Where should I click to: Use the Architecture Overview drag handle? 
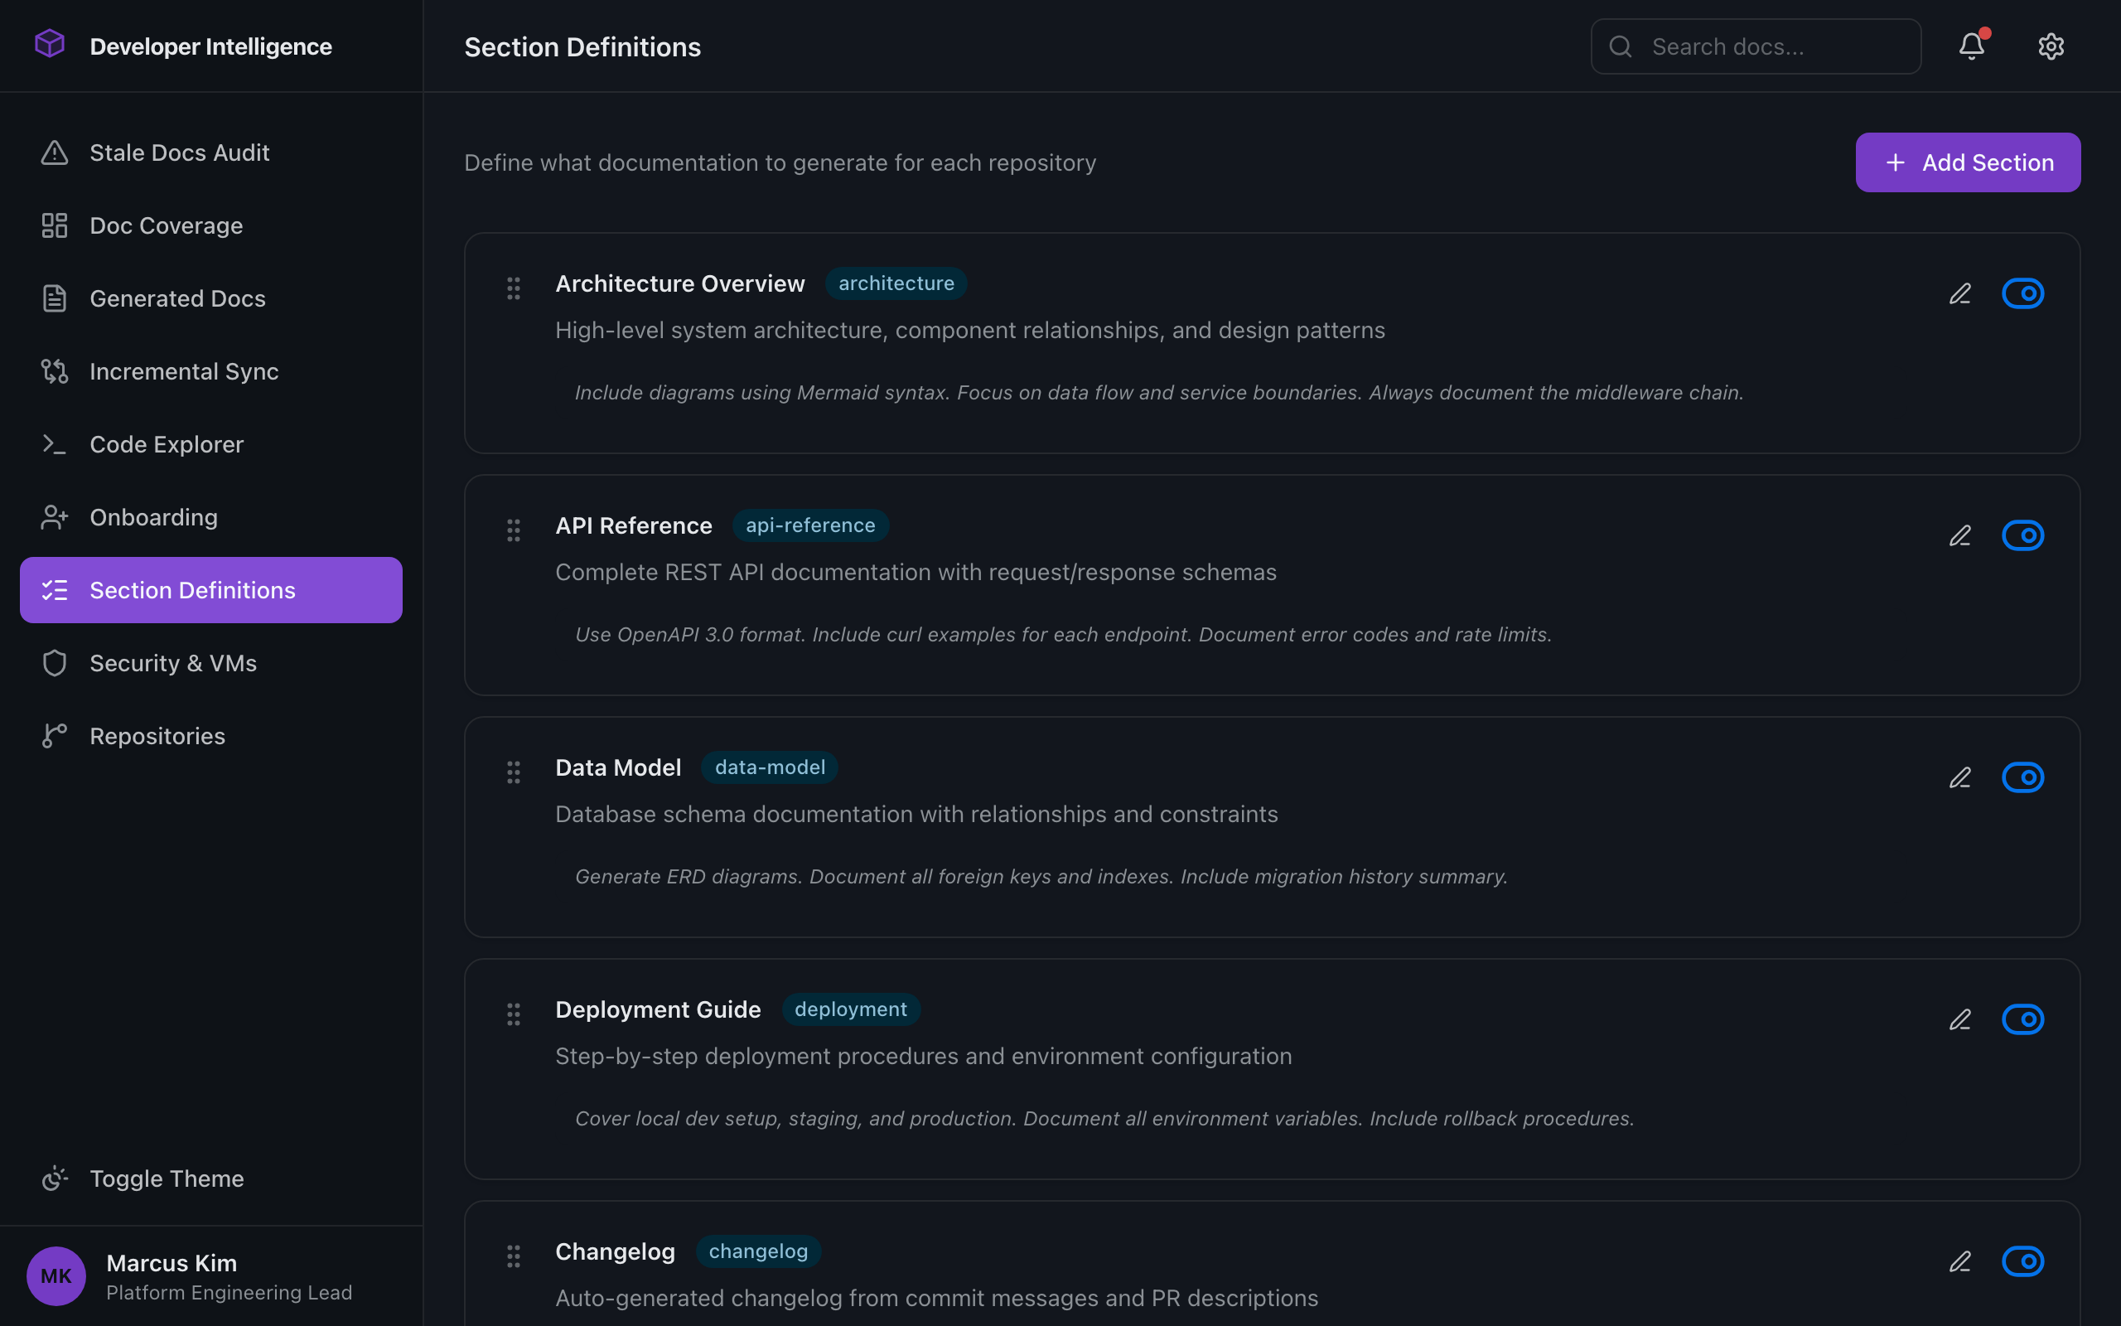pos(514,288)
